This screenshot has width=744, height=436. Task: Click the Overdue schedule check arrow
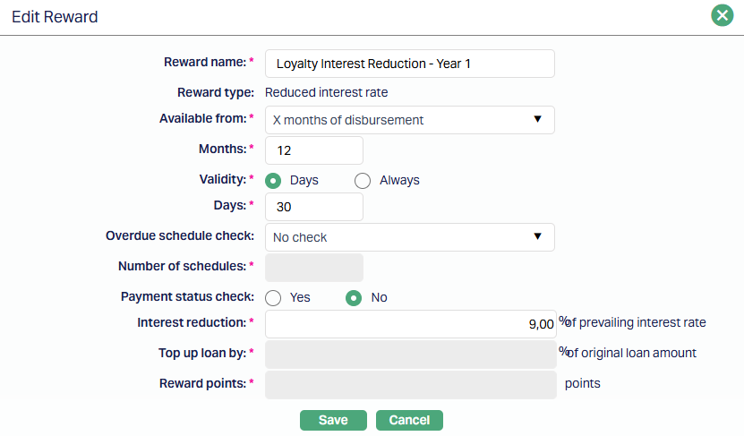click(x=538, y=236)
